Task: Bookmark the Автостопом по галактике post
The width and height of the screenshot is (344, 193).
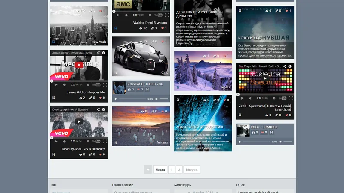Action: coord(178,100)
